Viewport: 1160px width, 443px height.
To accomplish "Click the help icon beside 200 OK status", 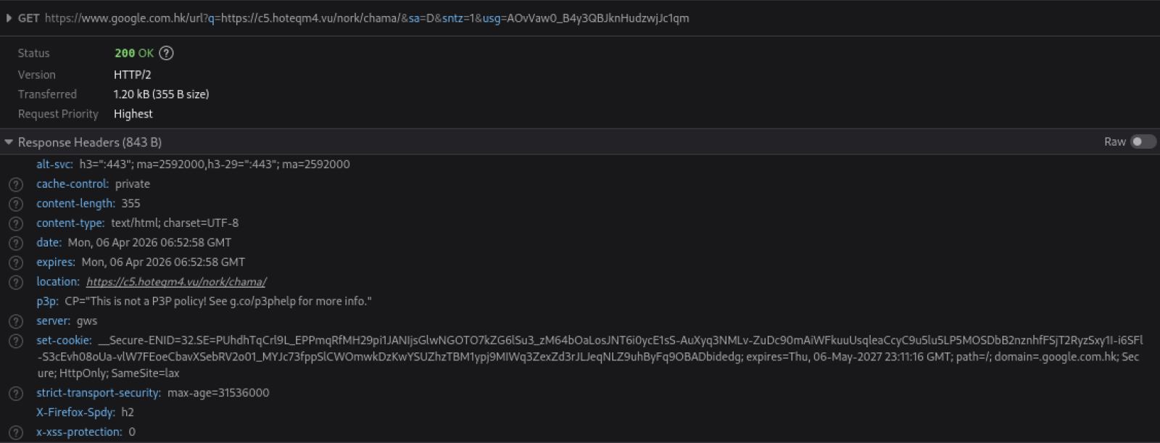I will pos(166,53).
